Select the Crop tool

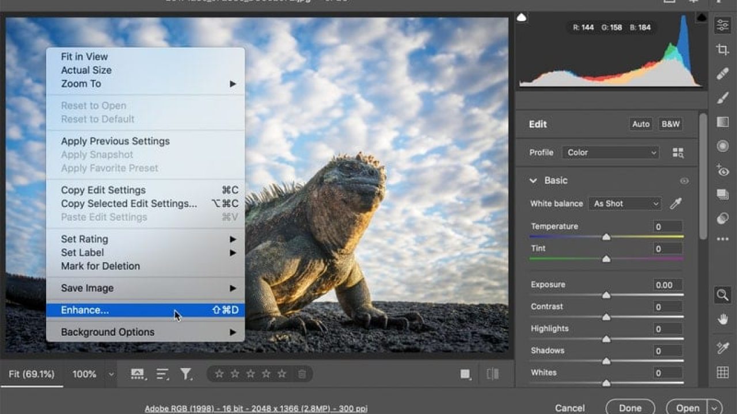coord(722,49)
